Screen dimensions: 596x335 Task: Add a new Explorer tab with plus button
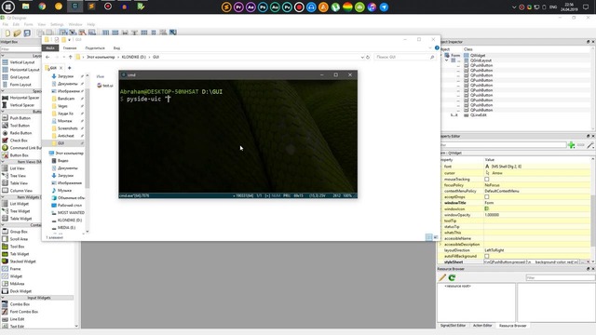coord(69,68)
